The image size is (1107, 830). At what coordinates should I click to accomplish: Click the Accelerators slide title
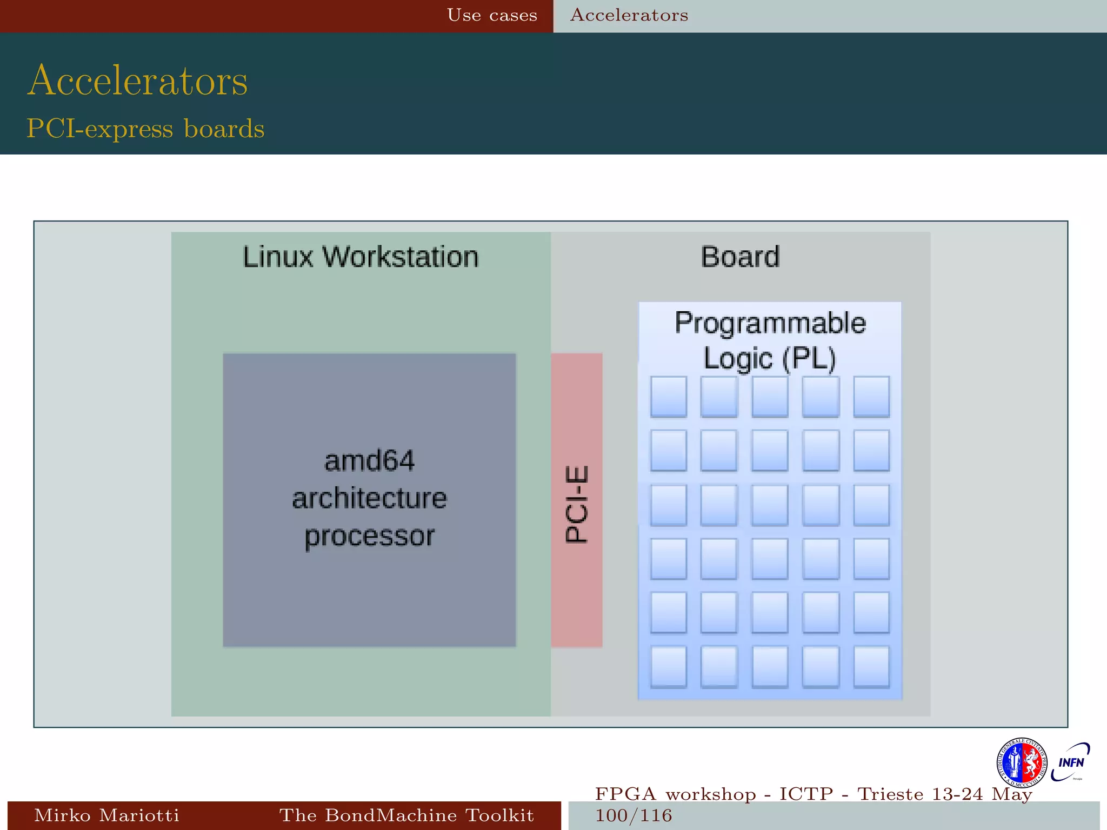pyautogui.click(x=137, y=80)
